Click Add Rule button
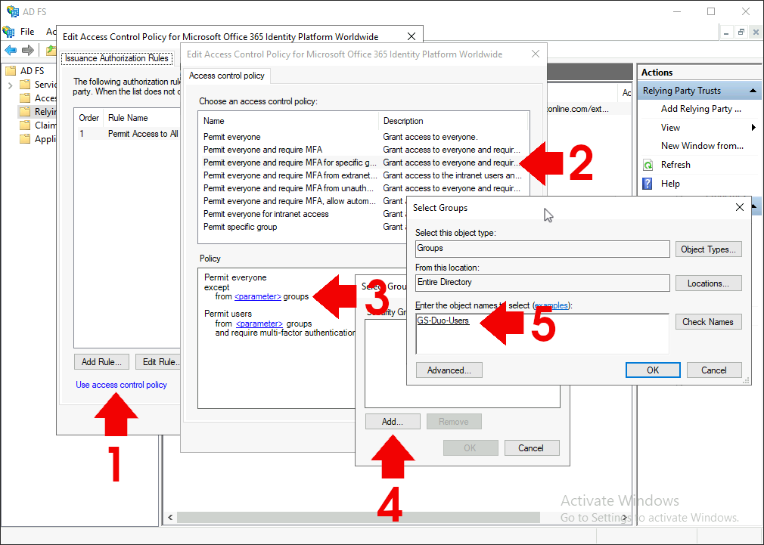Viewport: 764px width, 545px height. 101,362
